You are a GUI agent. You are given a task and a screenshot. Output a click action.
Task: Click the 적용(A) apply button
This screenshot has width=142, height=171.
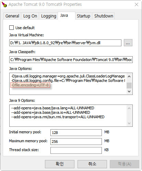pos(125,164)
